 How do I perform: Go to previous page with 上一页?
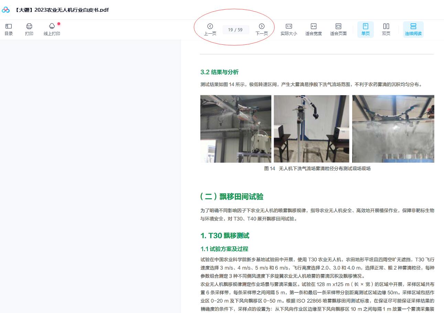[x=210, y=30]
